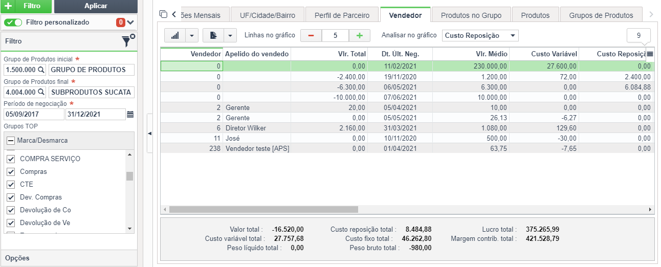The image size is (661, 267).
Task: Open the Grupos de Produtos tab
Action: coord(601,15)
